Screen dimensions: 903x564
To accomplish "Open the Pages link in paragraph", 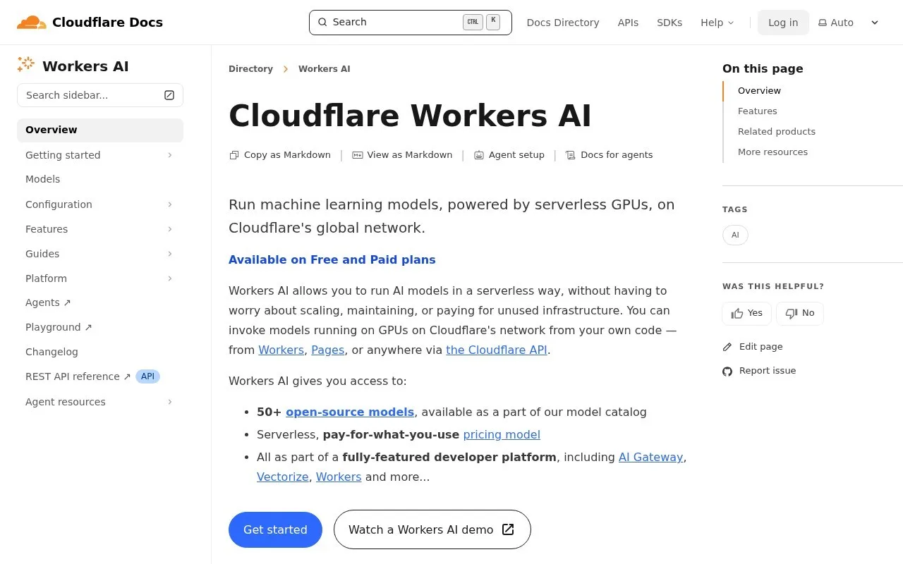I will 327,350.
